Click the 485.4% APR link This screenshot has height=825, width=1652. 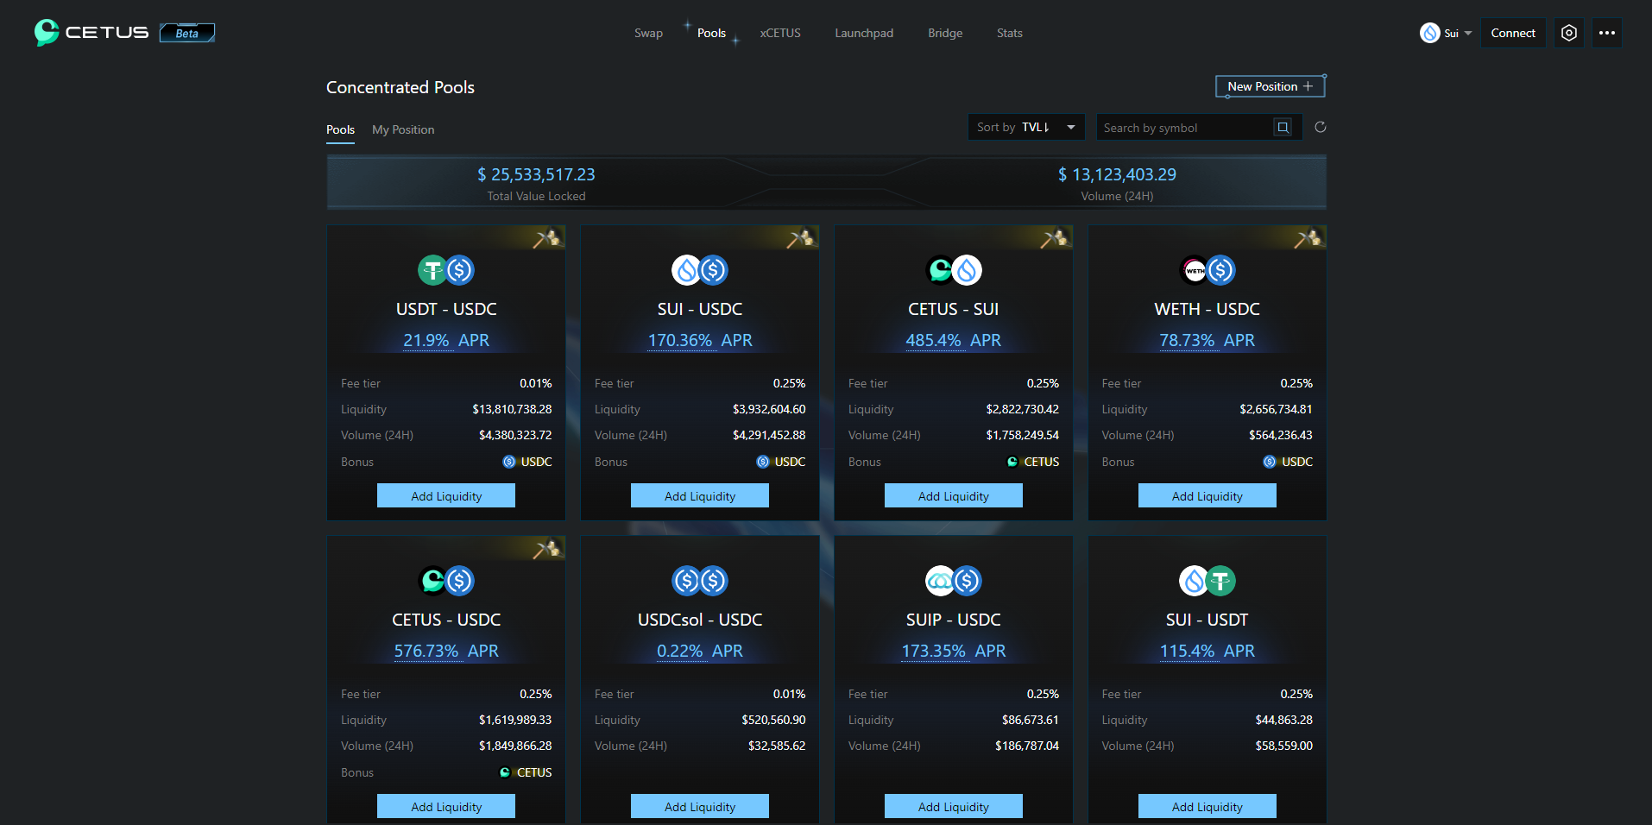[954, 340]
